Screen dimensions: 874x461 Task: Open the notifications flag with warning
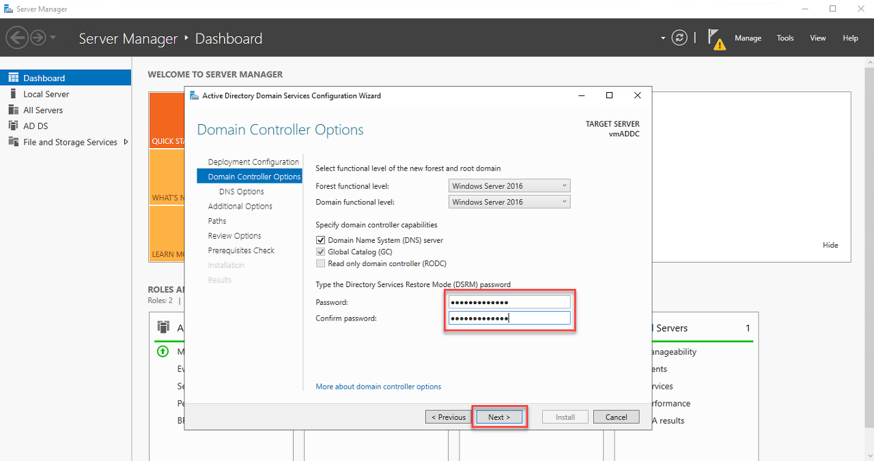pos(716,39)
